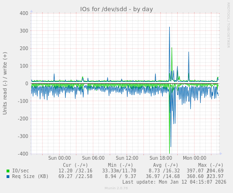The image size is (233, 193).
Task: Click the -300 y-axis value
Action: click(23, 136)
